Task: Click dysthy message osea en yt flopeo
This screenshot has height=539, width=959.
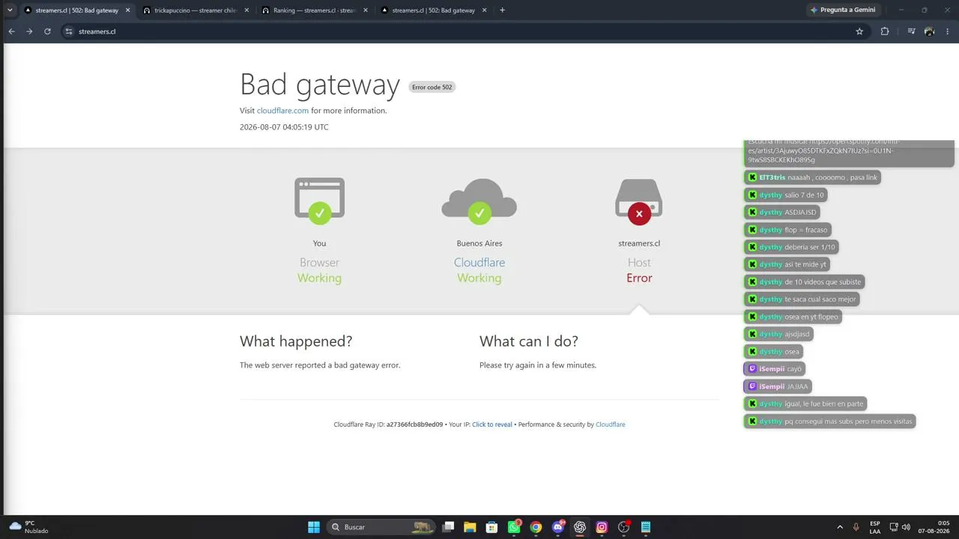Action: coord(793,317)
